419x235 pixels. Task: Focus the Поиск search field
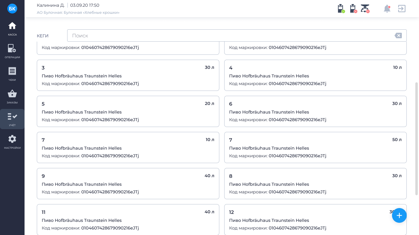point(237,35)
